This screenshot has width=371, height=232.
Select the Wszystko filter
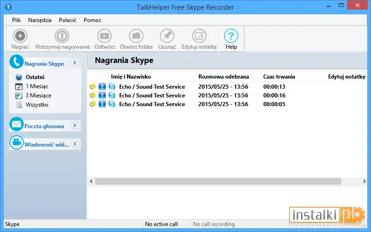click(37, 105)
